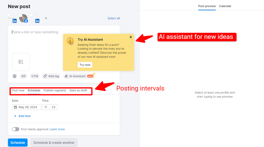The width and height of the screenshot is (264, 147).
Task: Click the blue Schedule button
Action: [x=18, y=143]
